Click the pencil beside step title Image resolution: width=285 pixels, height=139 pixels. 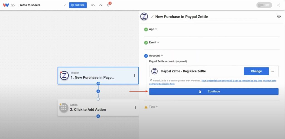[152, 17]
